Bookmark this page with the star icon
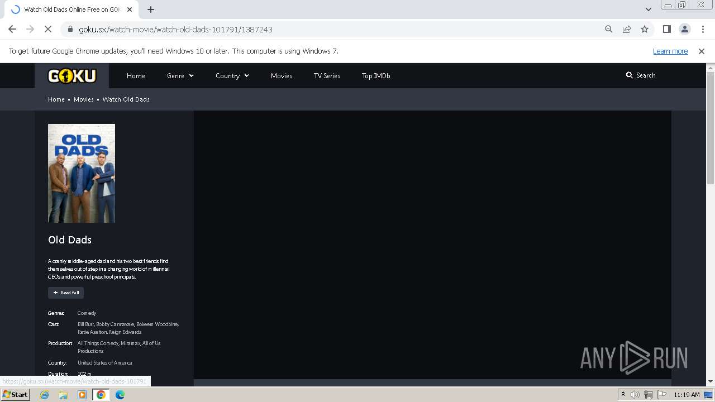Image resolution: width=715 pixels, height=402 pixels. (645, 29)
